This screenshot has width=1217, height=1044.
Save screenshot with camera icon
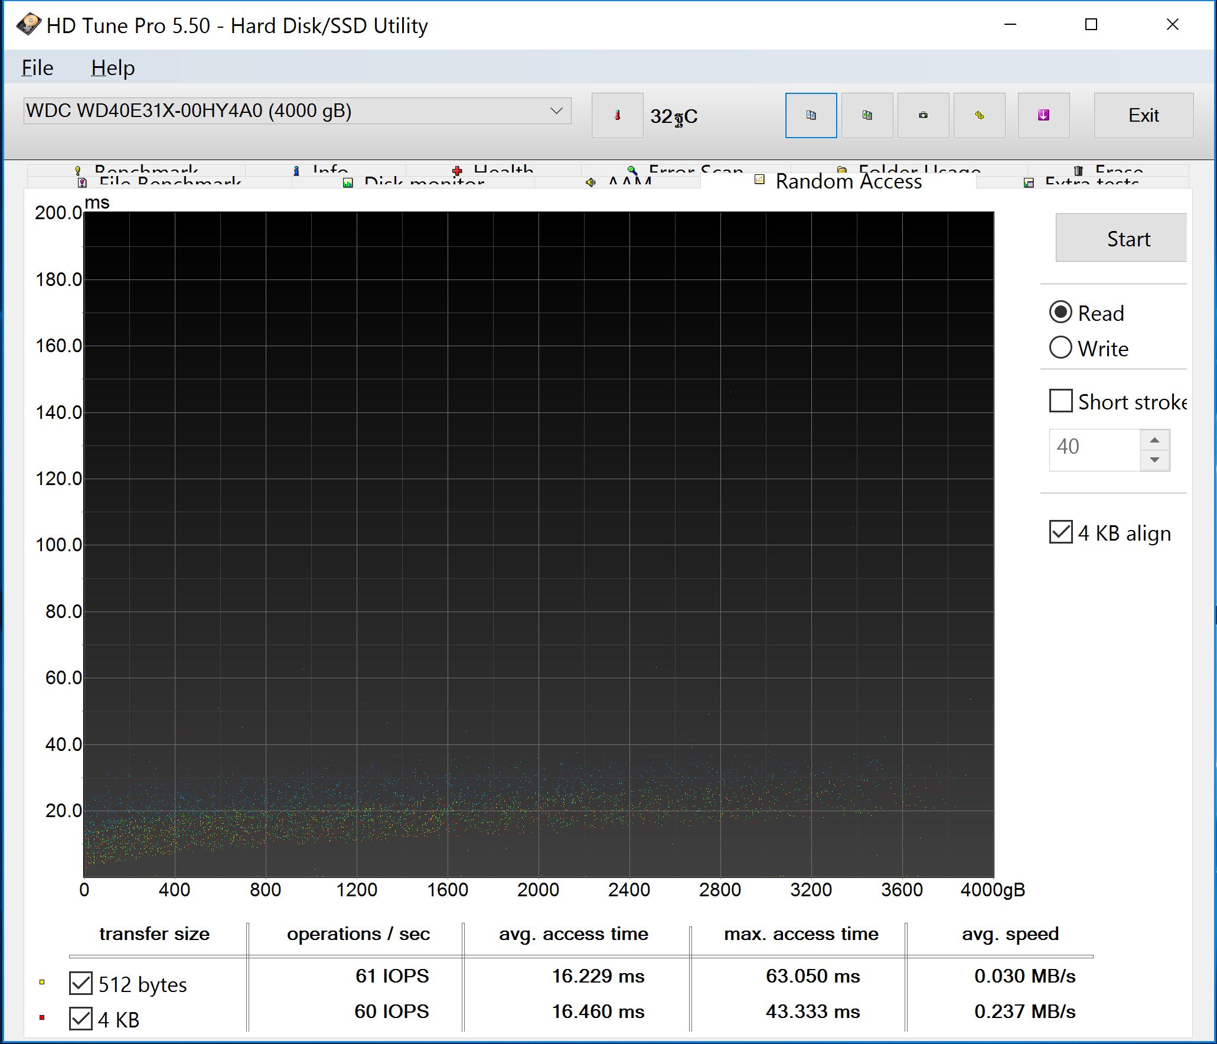coord(923,115)
